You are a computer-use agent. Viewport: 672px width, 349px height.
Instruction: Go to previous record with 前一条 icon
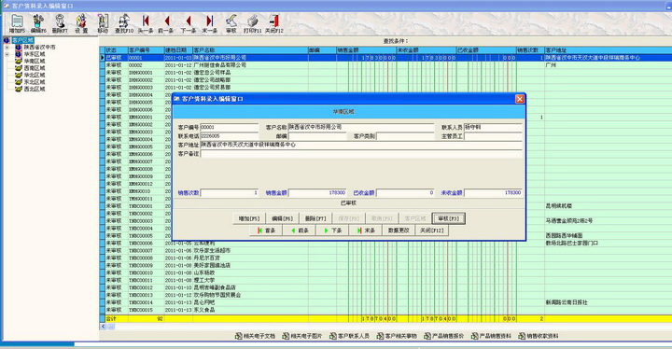click(x=166, y=23)
